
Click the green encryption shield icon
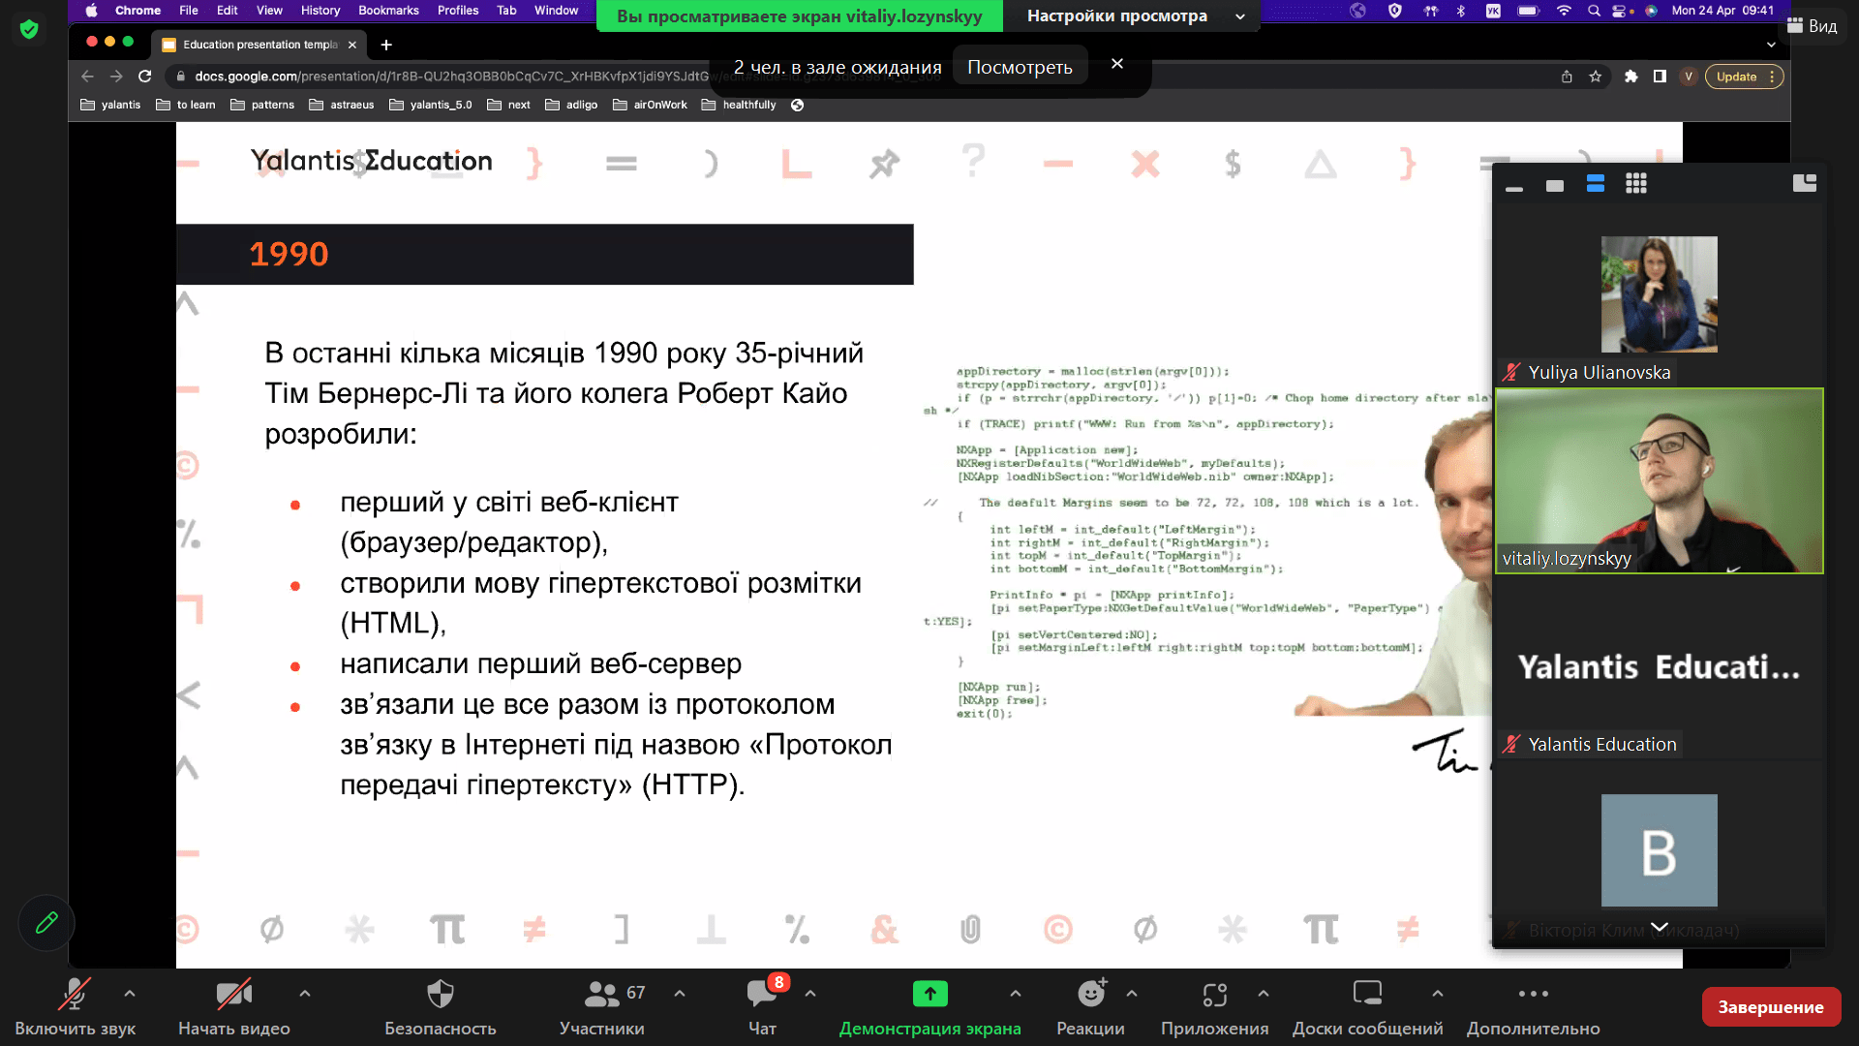29,29
